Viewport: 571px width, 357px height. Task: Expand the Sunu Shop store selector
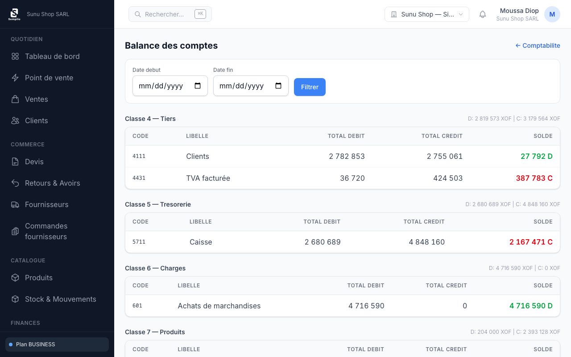click(426, 14)
